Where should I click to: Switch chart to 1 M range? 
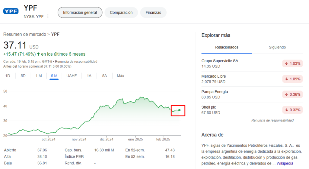click(39, 76)
